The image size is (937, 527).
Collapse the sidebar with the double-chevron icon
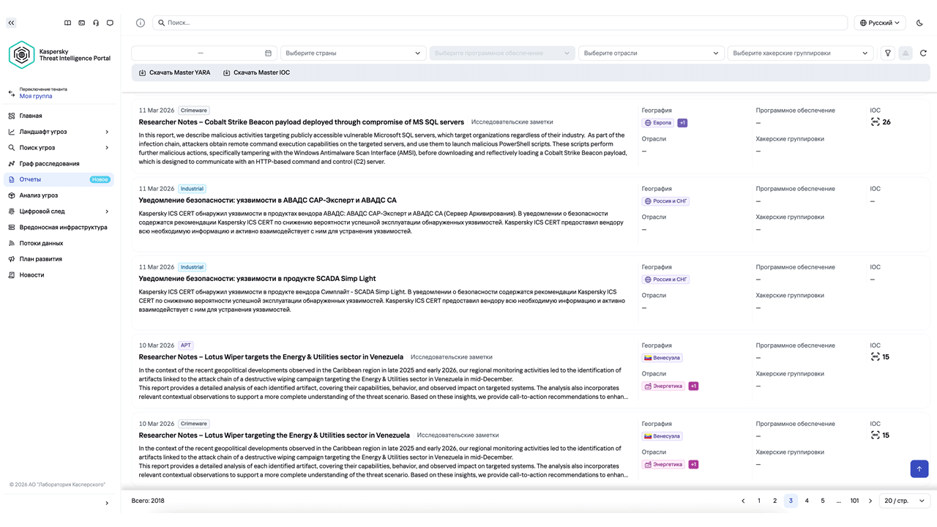[11, 23]
